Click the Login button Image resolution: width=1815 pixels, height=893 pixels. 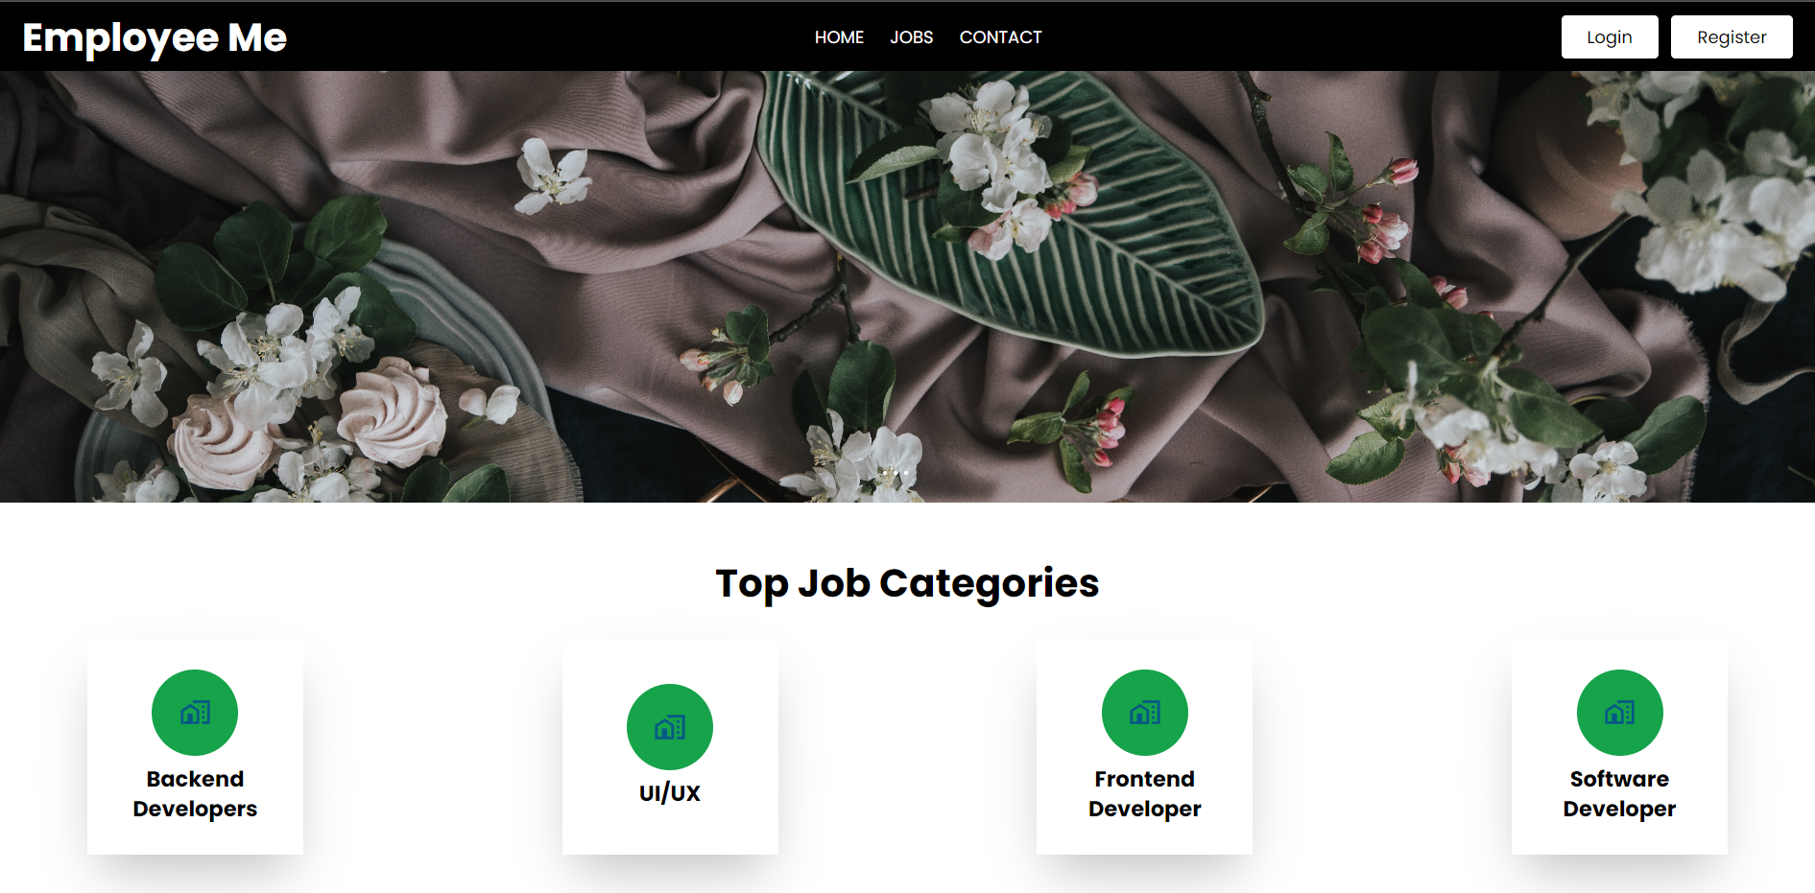[1610, 36]
